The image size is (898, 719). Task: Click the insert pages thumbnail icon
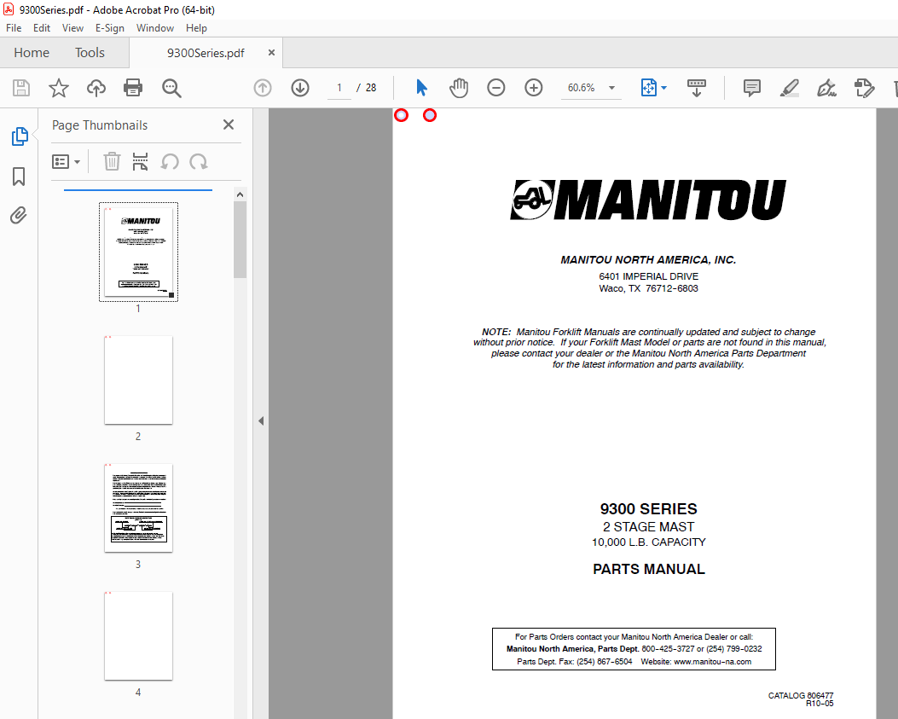(x=141, y=161)
